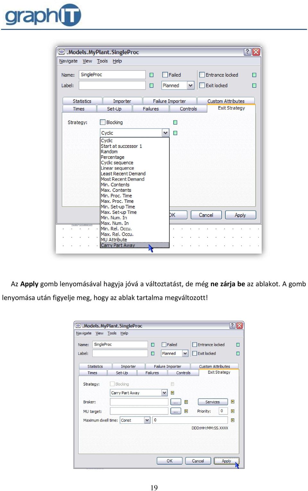308x491 pixels.
Task: Toggle the square beside the Priority field
Action: (233, 411)
